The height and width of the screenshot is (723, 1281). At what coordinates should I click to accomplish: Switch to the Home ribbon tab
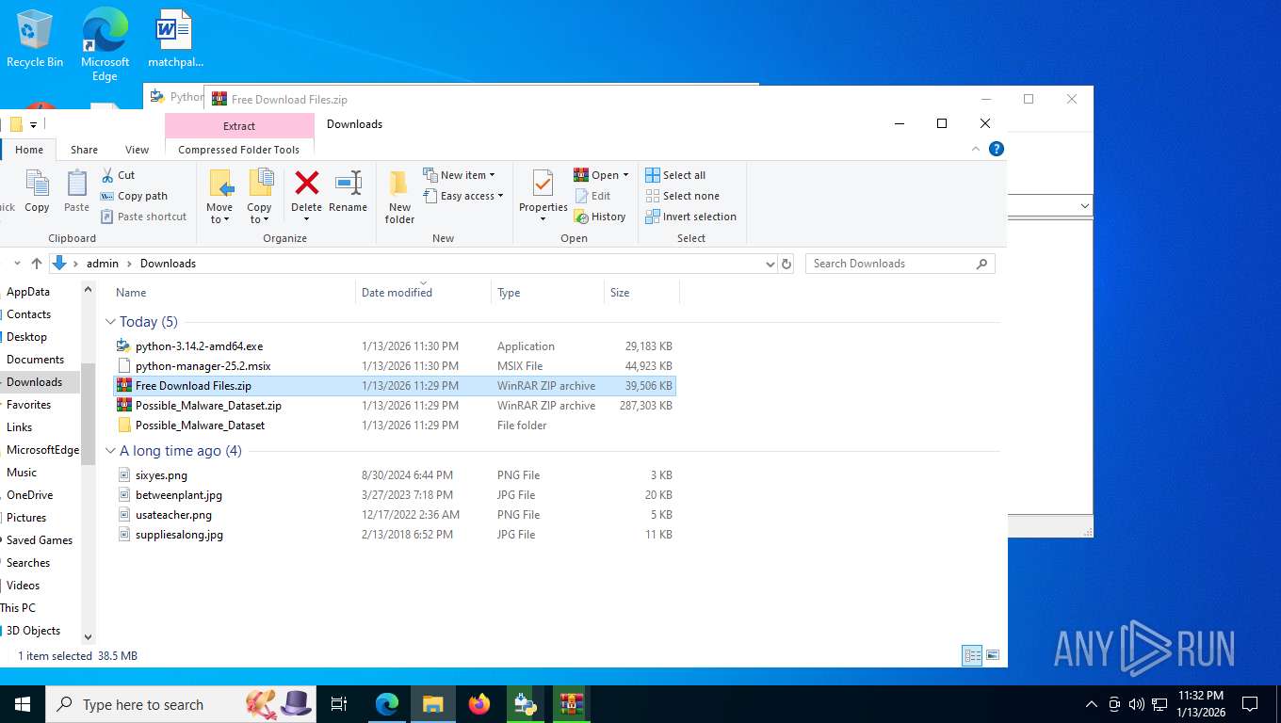29,150
